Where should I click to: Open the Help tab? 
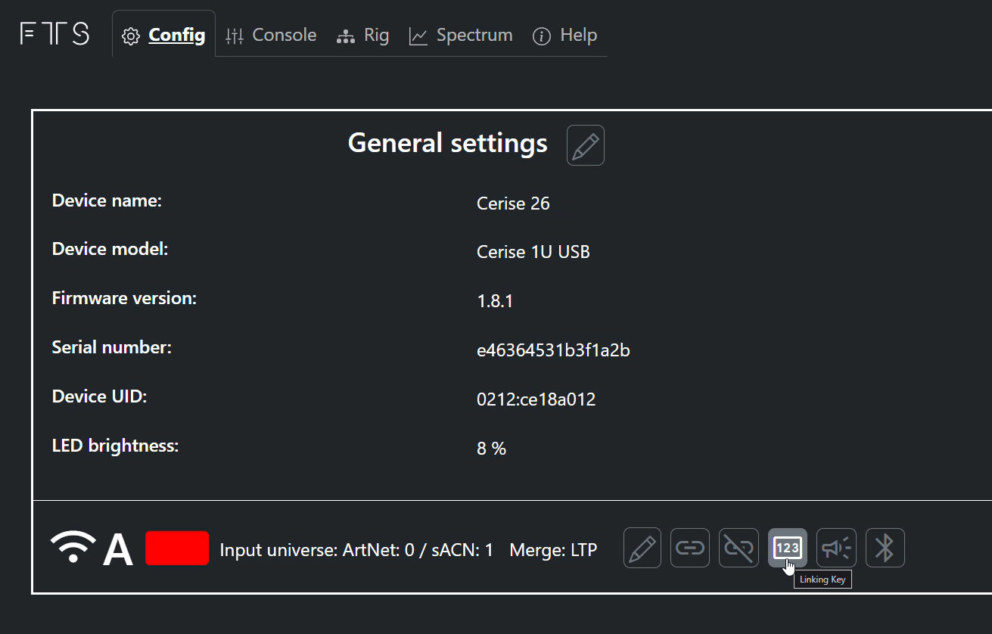point(565,36)
